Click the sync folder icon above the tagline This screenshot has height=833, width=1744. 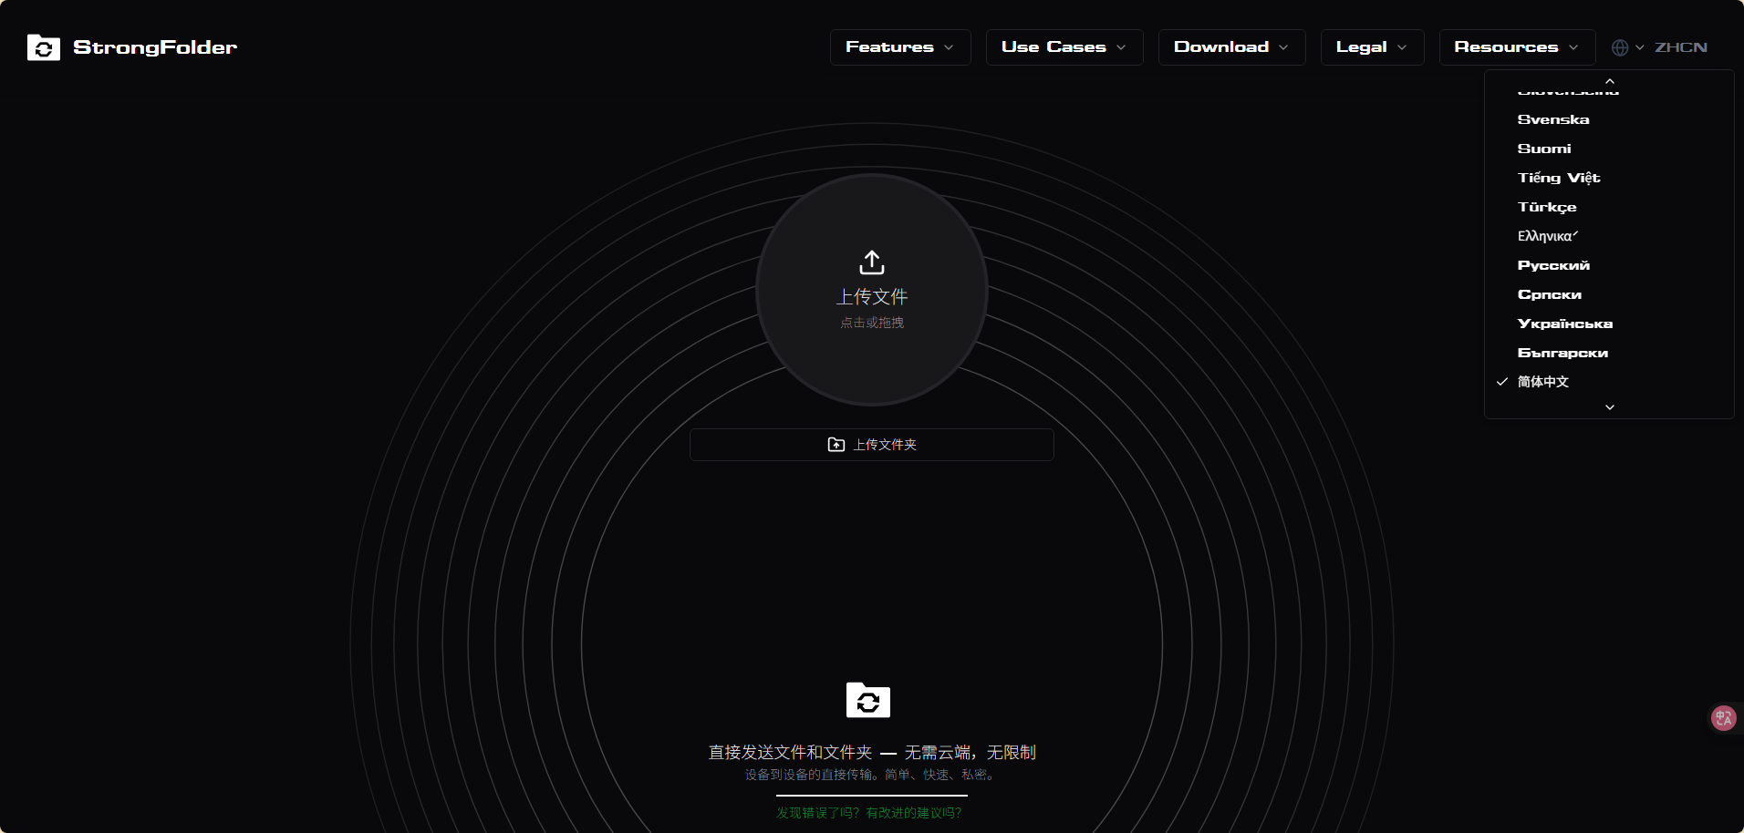(x=867, y=700)
